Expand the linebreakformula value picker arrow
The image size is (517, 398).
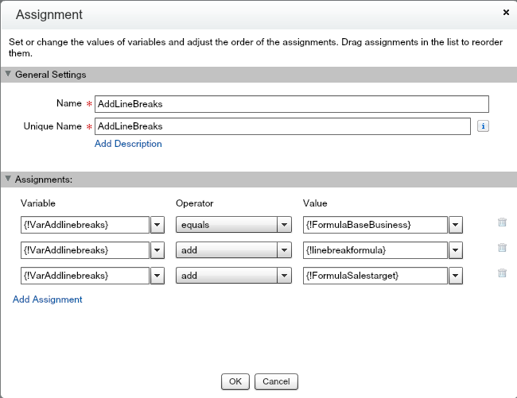point(455,250)
